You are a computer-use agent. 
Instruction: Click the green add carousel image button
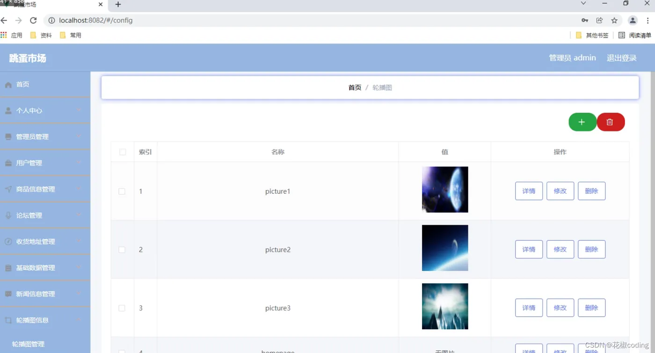click(x=582, y=122)
